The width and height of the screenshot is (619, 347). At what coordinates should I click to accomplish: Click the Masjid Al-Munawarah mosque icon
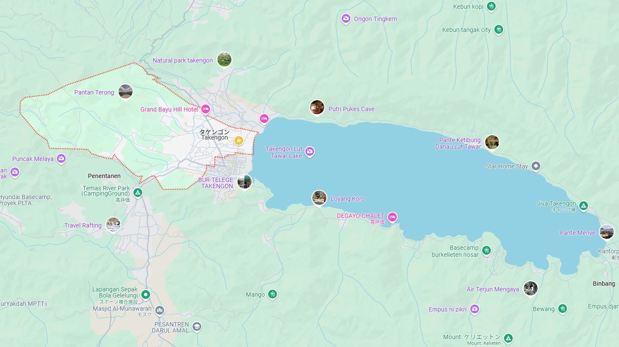tap(160, 310)
